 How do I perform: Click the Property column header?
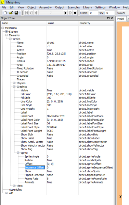tap(96, 23)
